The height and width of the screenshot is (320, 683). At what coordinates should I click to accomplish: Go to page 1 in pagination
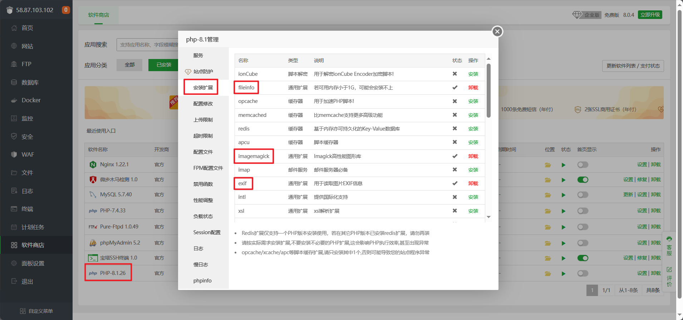click(x=592, y=290)
